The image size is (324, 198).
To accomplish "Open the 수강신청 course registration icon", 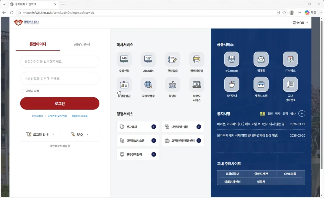I will pos(124,59).
